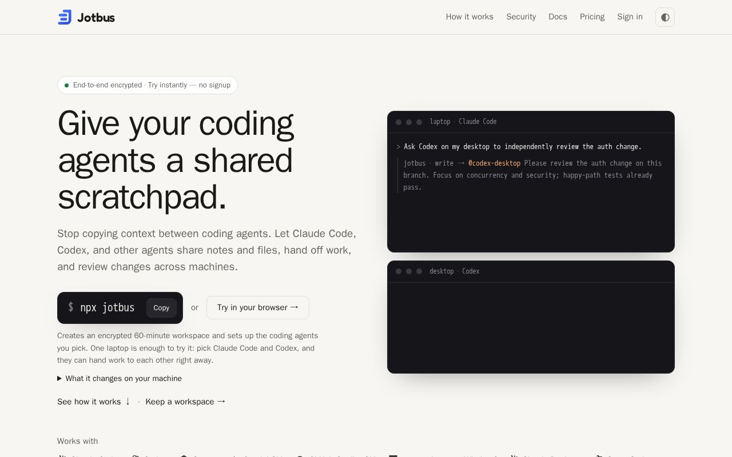Click the end-to-end encrypted badge
This screenshot has width=732, height=457.
click(148, 85)
